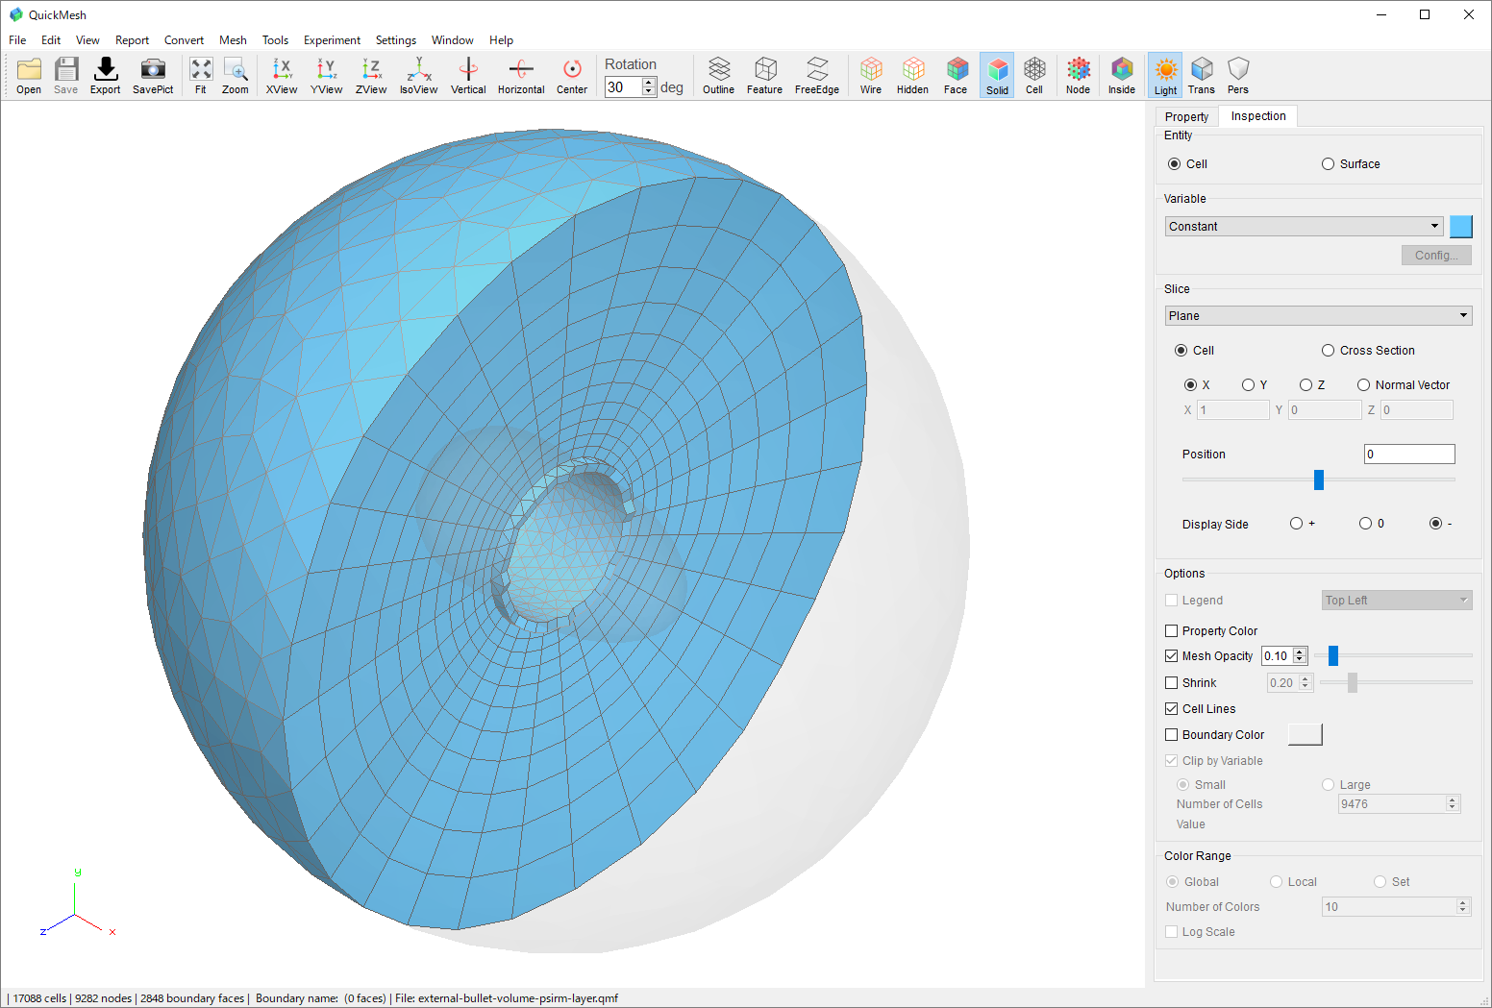Viewport: 1492px width, 1008px height.
Task: Switch to the Property tab
Action: 1186,117
